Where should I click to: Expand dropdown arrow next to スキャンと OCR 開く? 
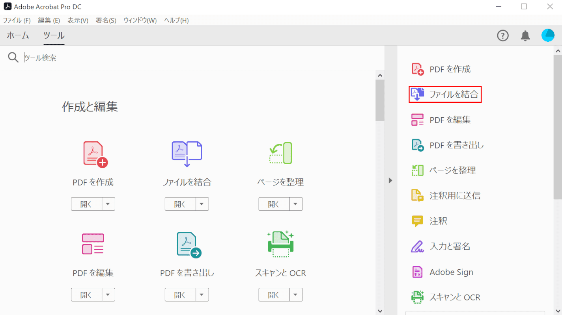tap(296, 295)
